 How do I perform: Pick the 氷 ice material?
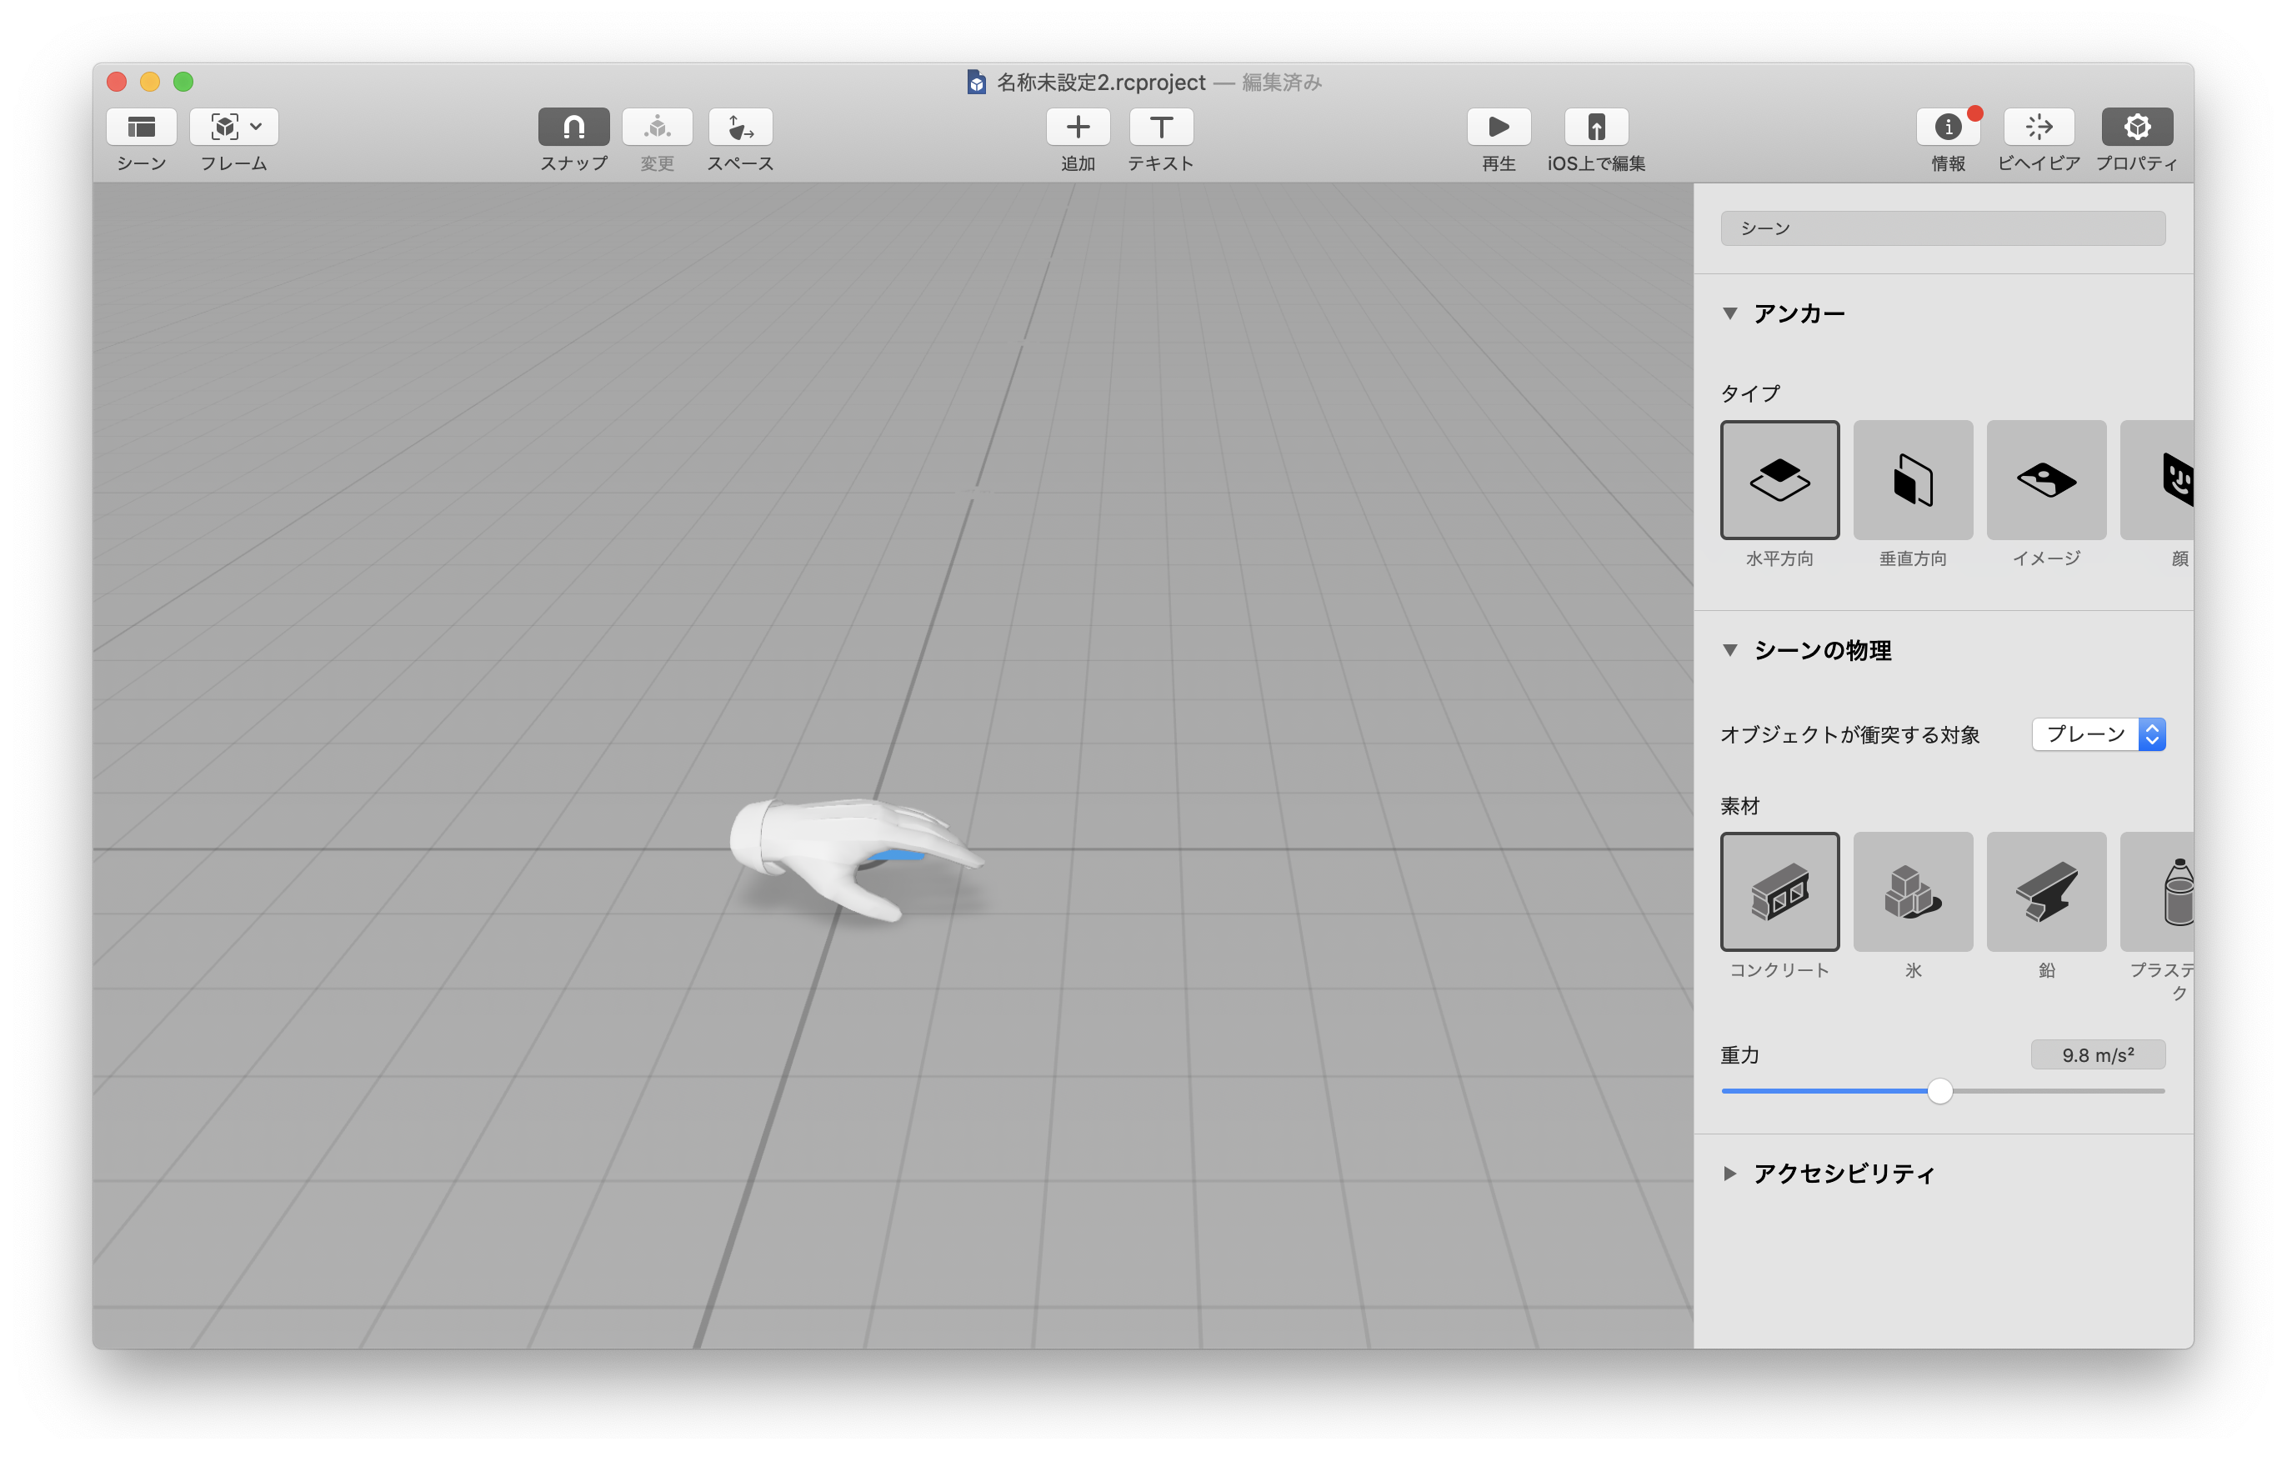(x=1913, y=891)
